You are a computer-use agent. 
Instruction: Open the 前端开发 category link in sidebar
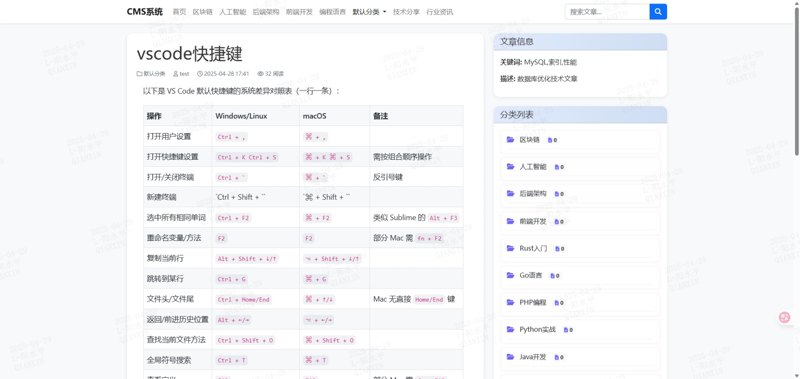tap(533, 221)
